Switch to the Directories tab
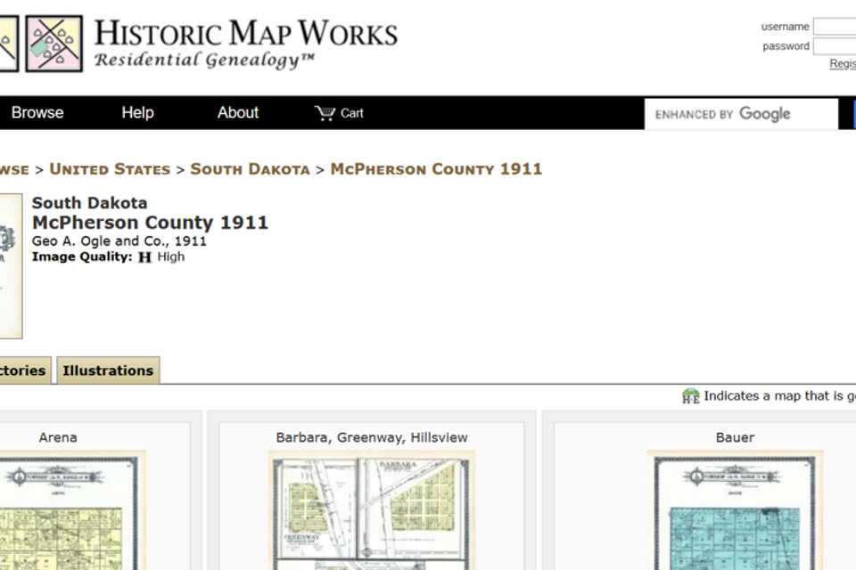856x570 pixels. [x=25, y=370]
